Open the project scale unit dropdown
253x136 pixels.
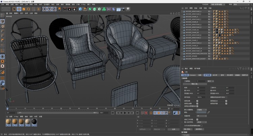pos(210,81)
